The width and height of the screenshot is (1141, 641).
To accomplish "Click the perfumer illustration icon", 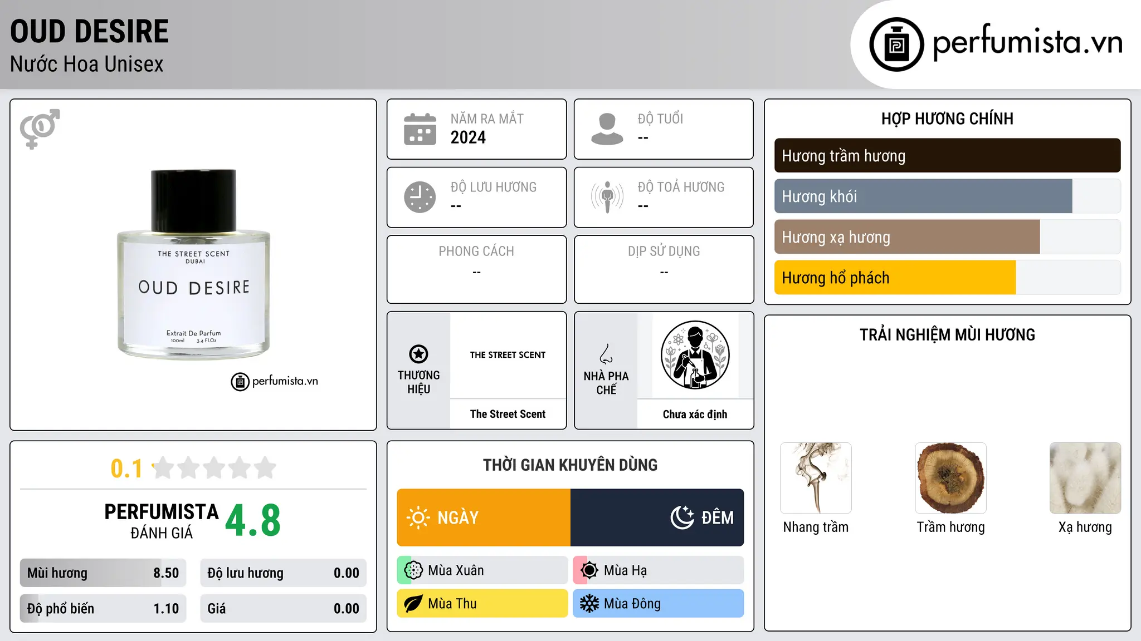I will click(x=695, y=355).
